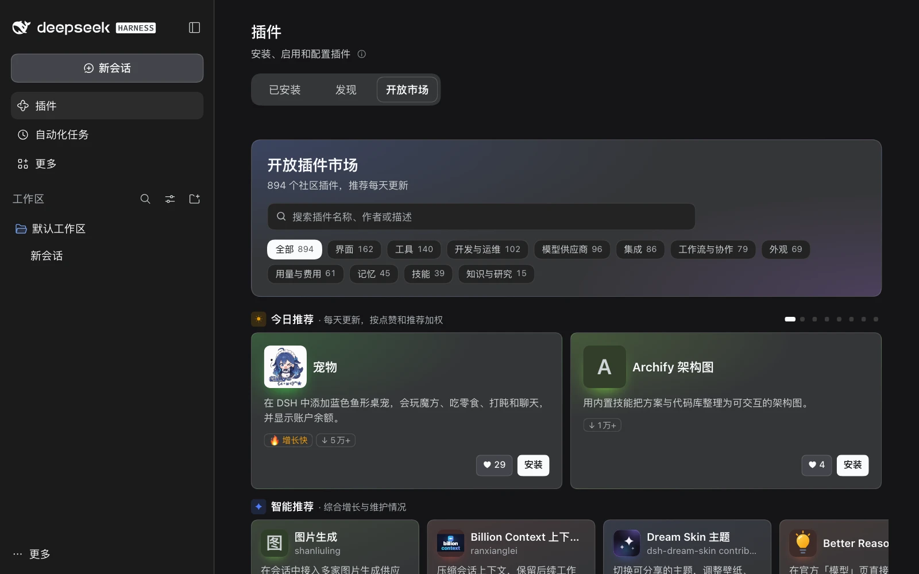Screen dimensions: 919x574
Task: Open the 图片生成 plugin icon
Action: coord(275,543)
